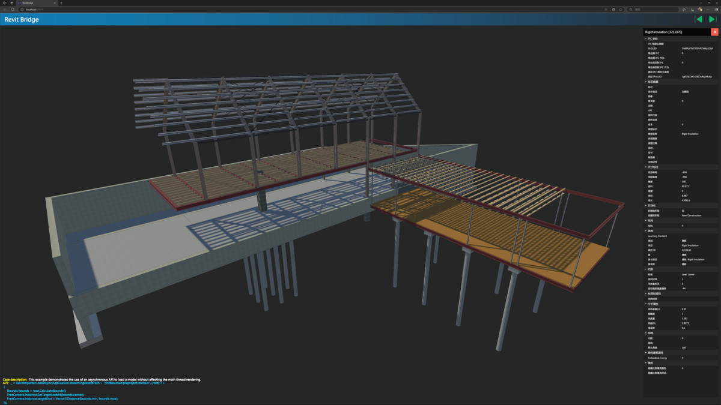Reload the page with the browser refresh icon

click(x=13, y=10)
